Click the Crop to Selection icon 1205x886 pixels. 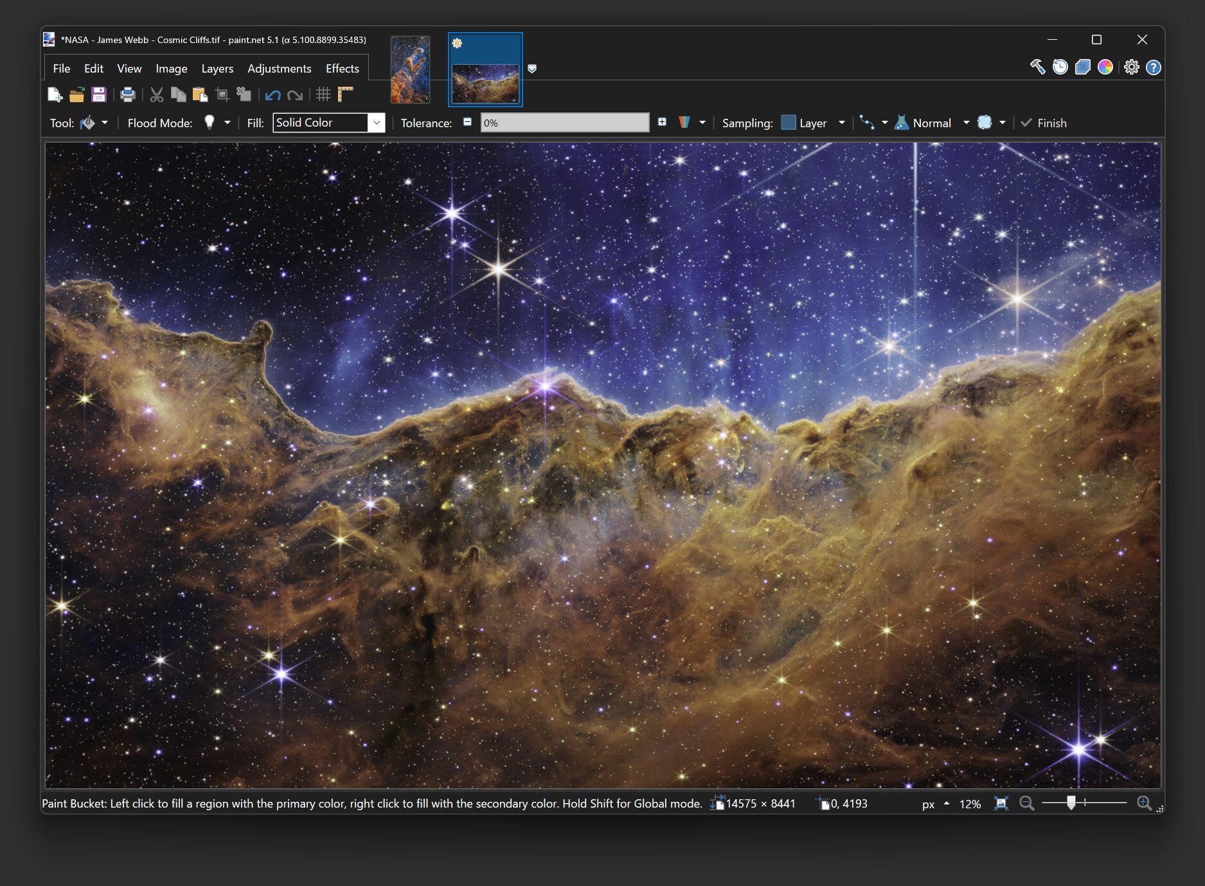(222, 95)
